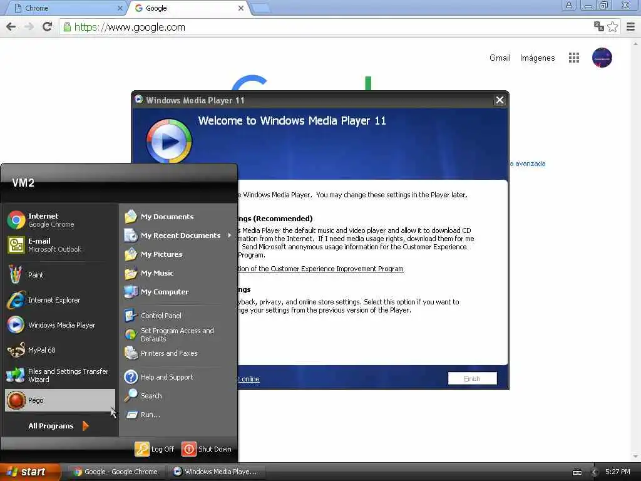
Task: Launch Microsoft Outlook E-mail entry
Action: point(59,245)
